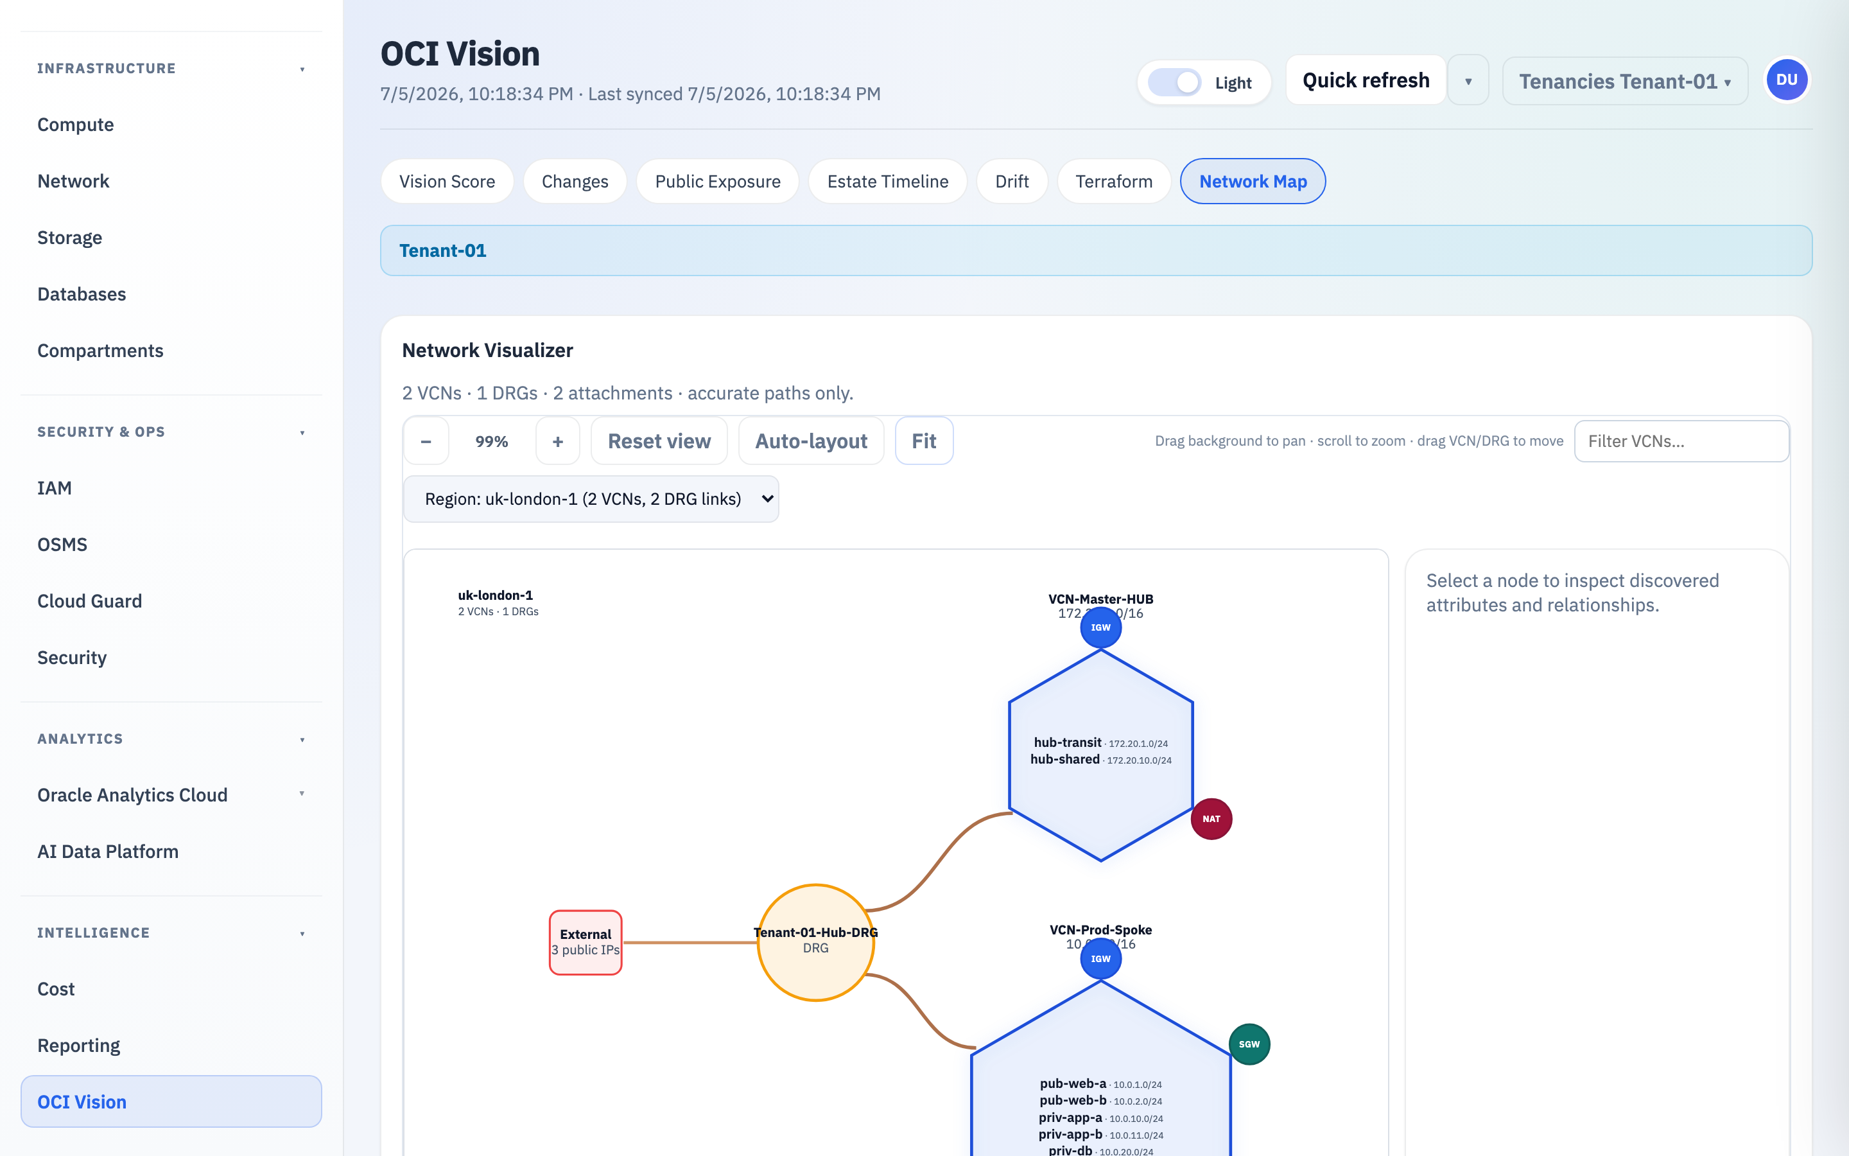Viewport: 1849px width, 1156px height.
Task: Zoom in with the plus button
Action: [x=558, y=441]
